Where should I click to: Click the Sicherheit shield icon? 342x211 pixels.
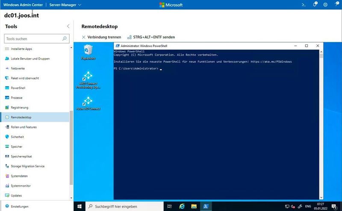pyautogui.click(x=7, y=137)
